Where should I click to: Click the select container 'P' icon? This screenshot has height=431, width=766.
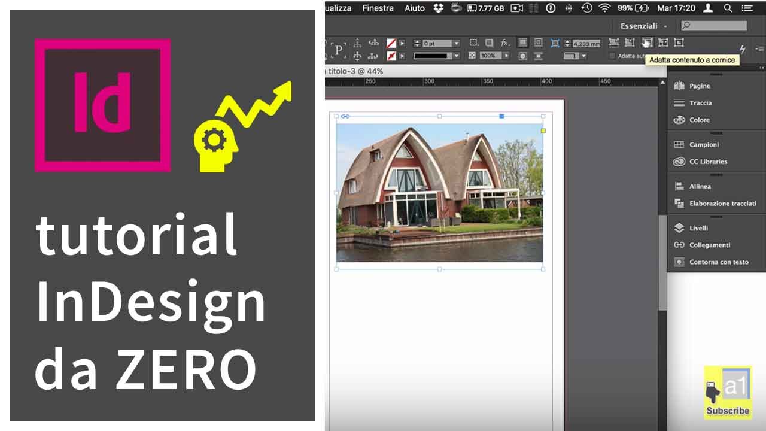339,50
